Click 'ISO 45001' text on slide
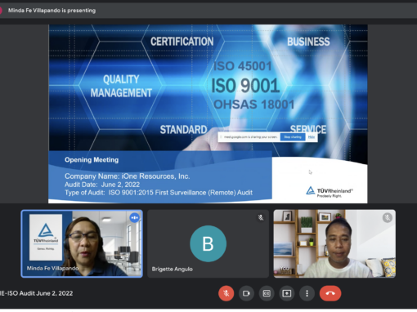This screenshot has height=312, width=417. (243, 66)
